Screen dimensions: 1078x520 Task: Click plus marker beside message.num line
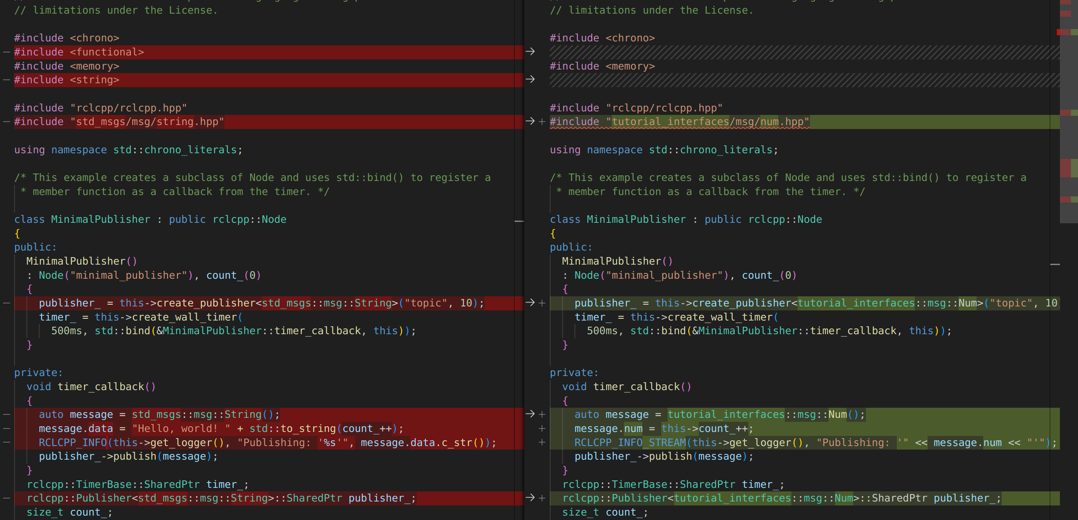542,429
